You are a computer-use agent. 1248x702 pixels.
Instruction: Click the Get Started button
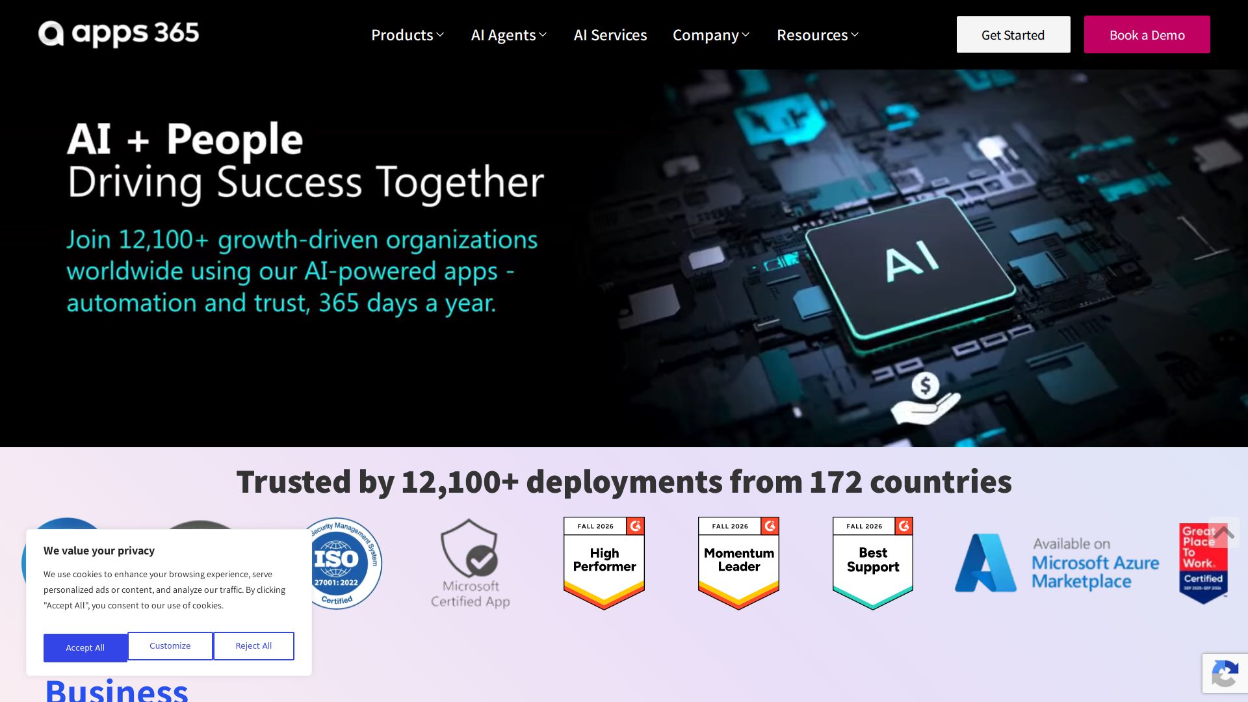pyautogui.click(x=1013, y=34)
